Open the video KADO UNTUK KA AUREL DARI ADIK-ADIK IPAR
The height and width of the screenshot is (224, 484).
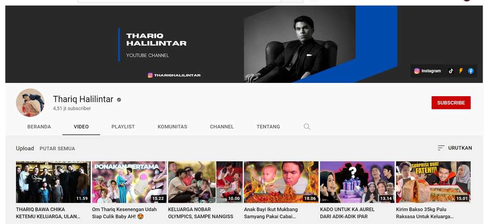coord(347,213)
